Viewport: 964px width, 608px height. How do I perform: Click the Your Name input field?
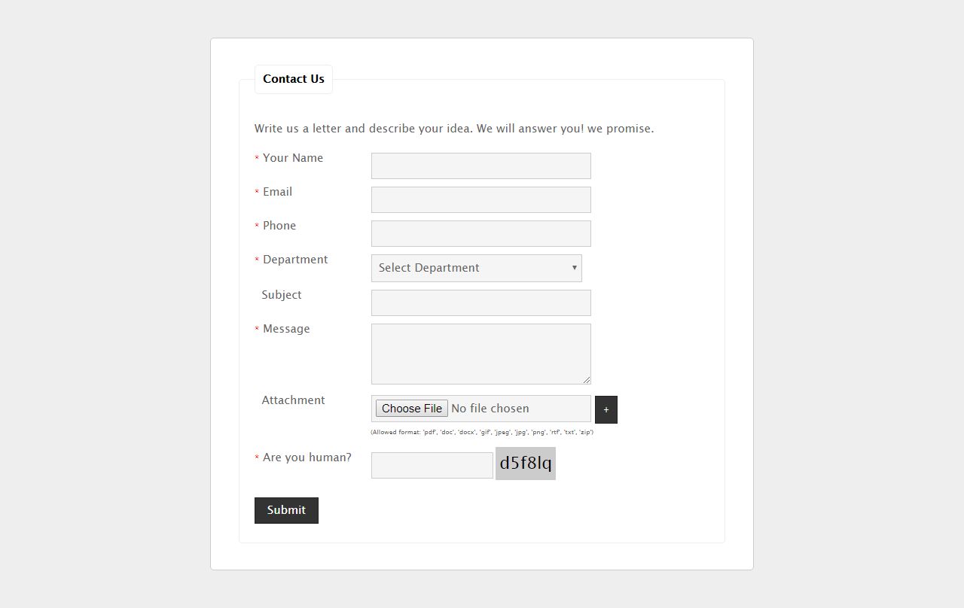click(x=480, y=166)
